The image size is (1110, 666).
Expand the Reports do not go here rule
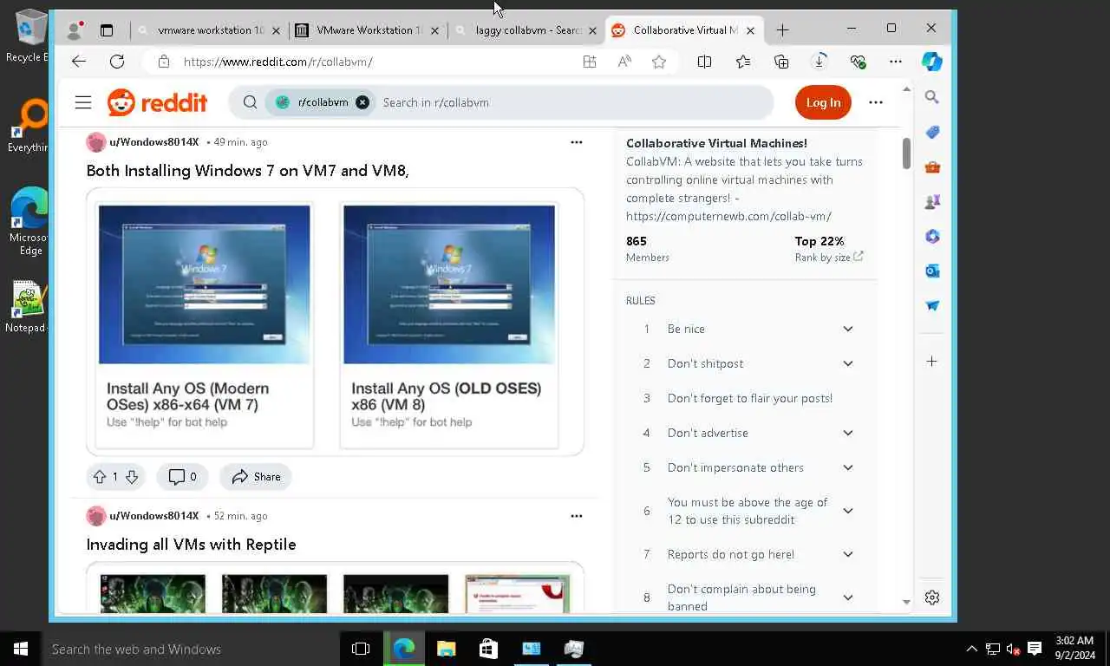coord(848,554)
